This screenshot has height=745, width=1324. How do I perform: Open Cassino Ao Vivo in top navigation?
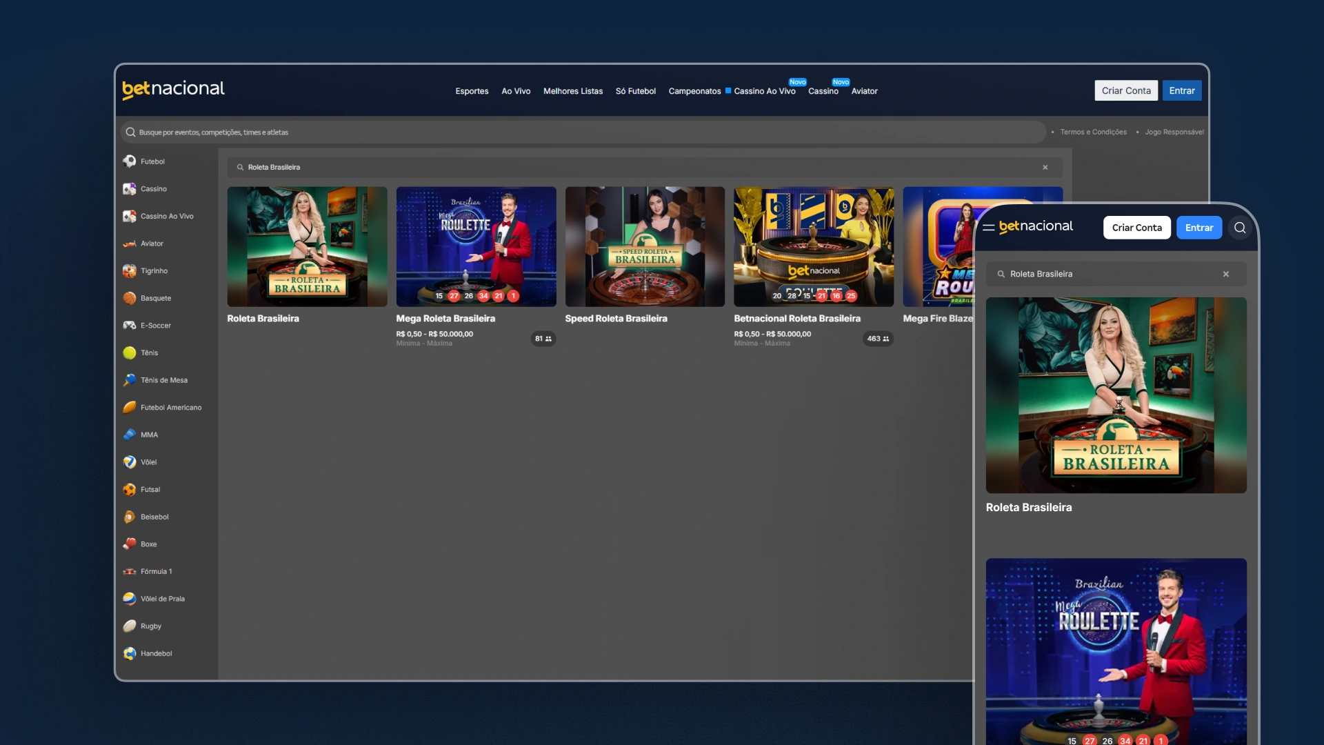tap(765, 91)
